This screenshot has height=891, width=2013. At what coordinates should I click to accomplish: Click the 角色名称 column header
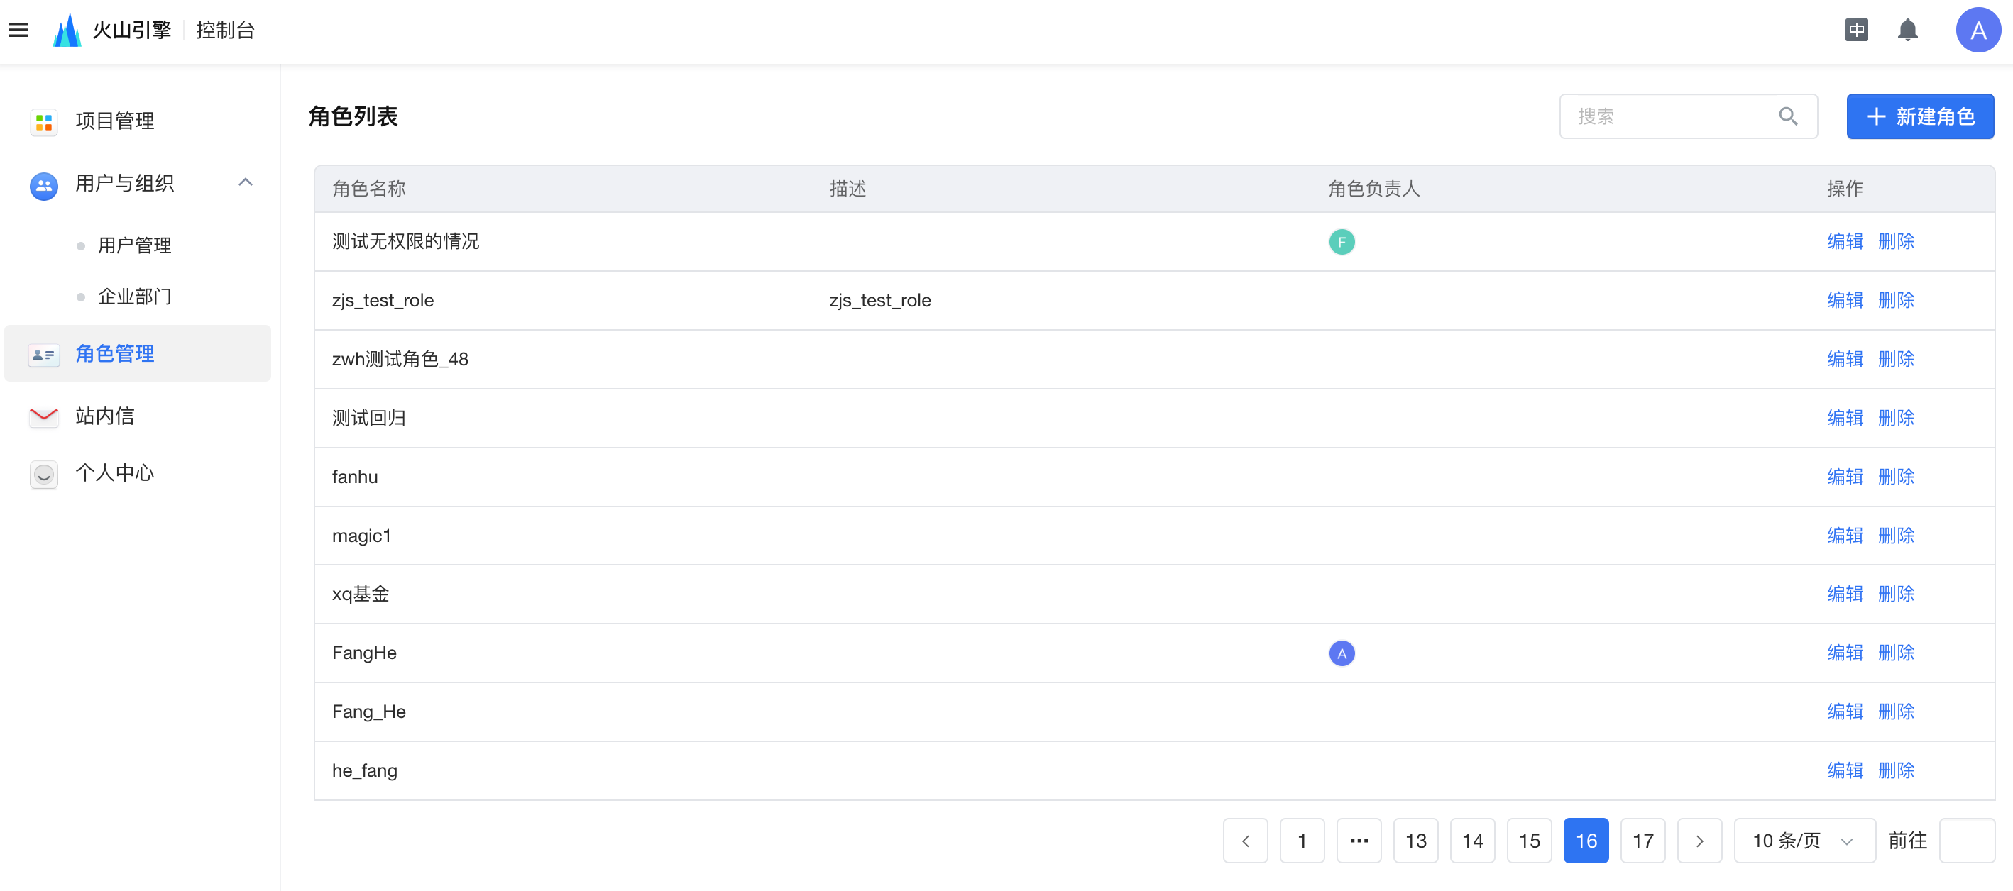pyautogui.click(x=369, y=188)
